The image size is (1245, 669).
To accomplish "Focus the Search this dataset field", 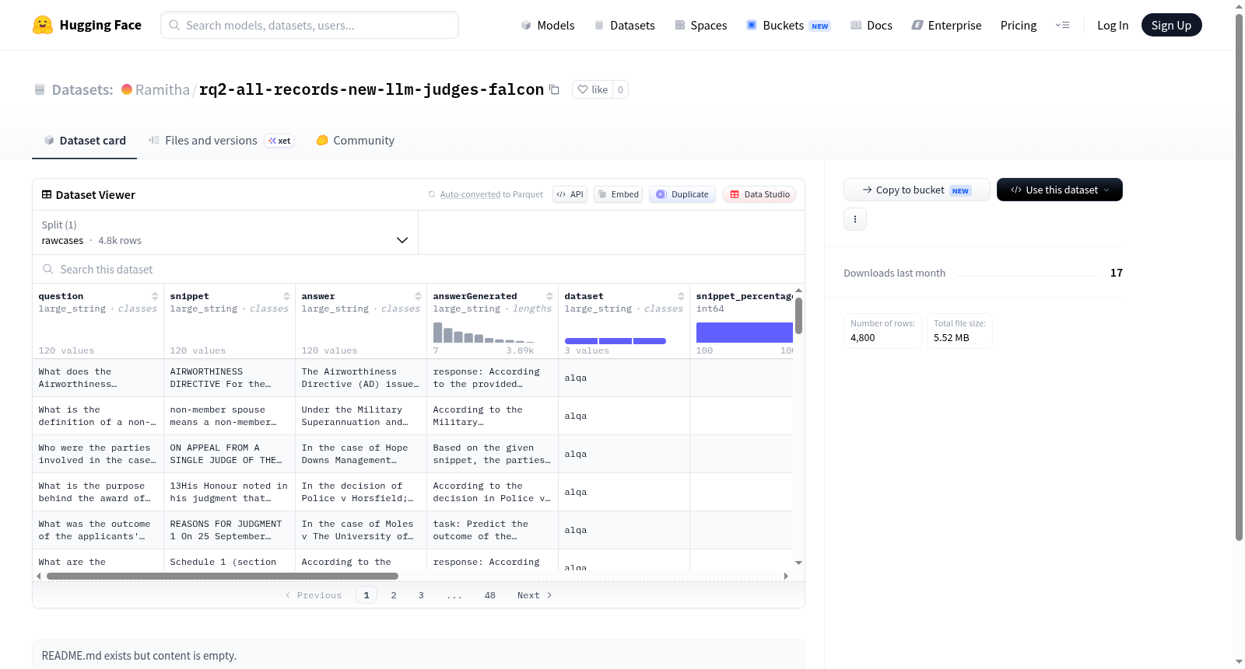I will (419, 269).
